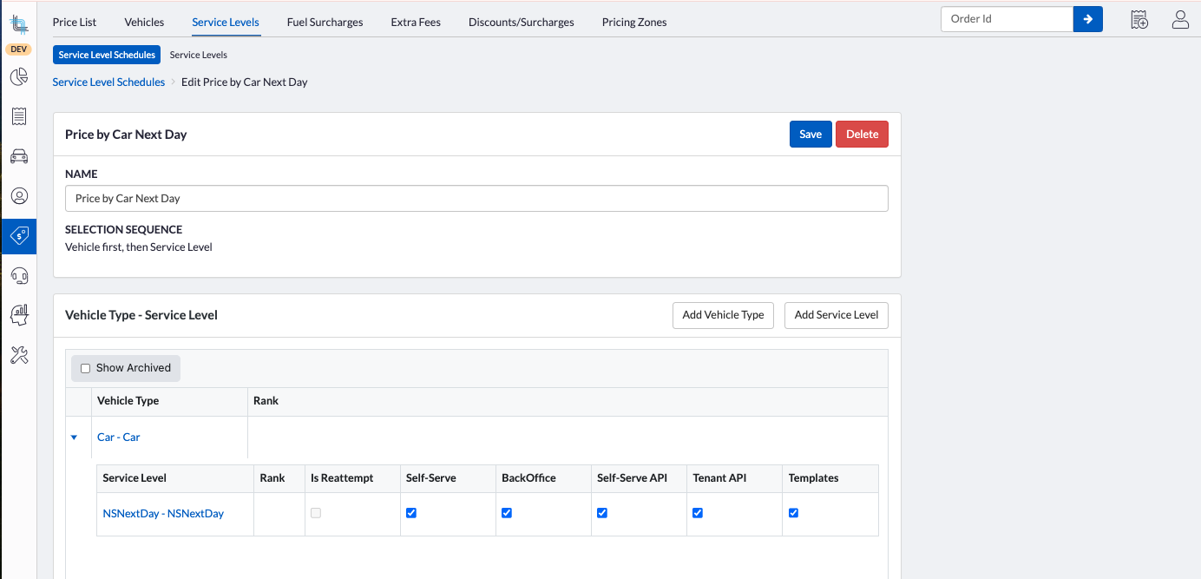Open the Car - Car vehicle type link
Screen dimensions: 1201x579
click(118, 438)
